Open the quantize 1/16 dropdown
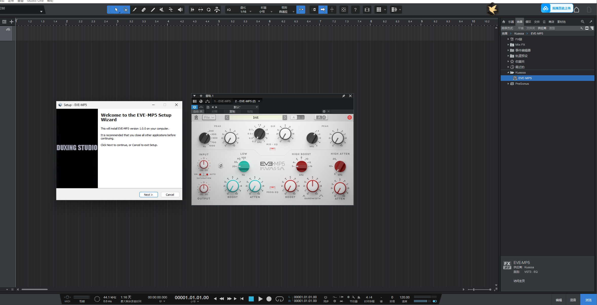597x305 pixels. click(245, 12)
